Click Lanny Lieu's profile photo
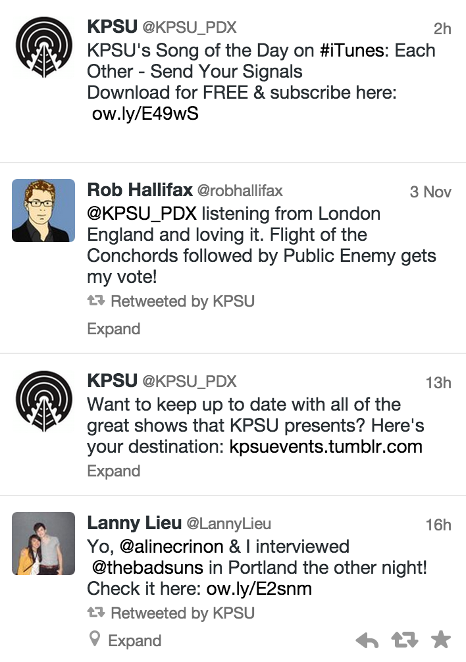This screenshot has width=466, height=662. [x=43, y=545]
